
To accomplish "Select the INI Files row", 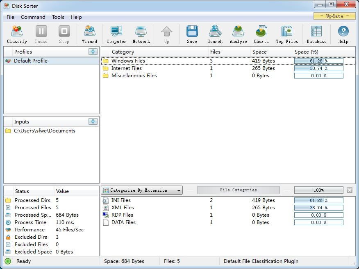I will coord(228,200).
